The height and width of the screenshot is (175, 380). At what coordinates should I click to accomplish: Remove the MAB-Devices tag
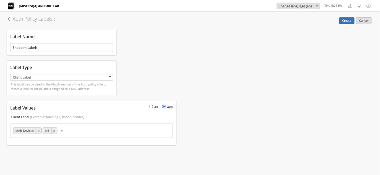pyautogui.click(x=39, y=131)
